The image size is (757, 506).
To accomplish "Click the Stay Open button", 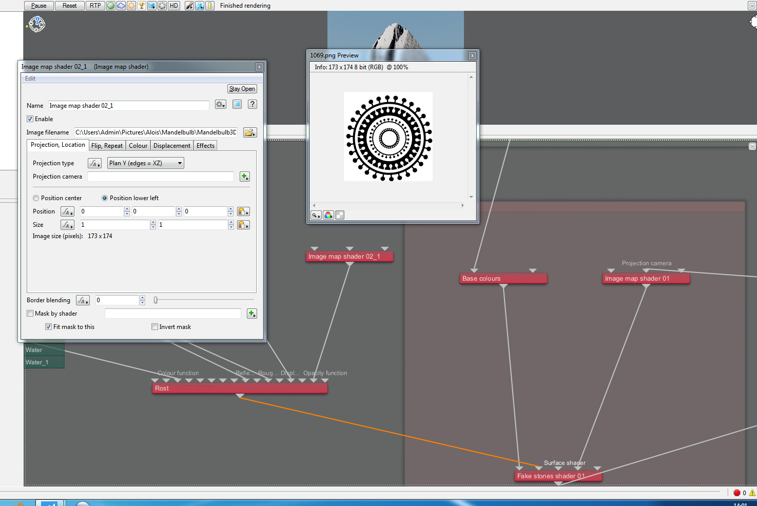I will 242,89.
